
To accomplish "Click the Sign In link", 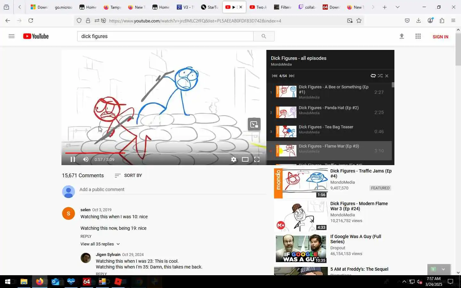I will (x=440, y=37).
